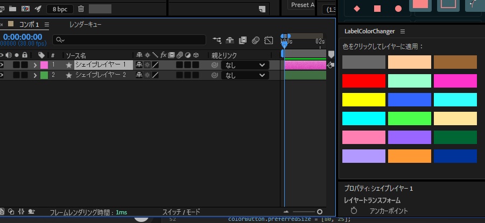Viewport: 485px width, 223px height.
Task: Click the motion blur column header icon
Action: click(x=180, y=55)
